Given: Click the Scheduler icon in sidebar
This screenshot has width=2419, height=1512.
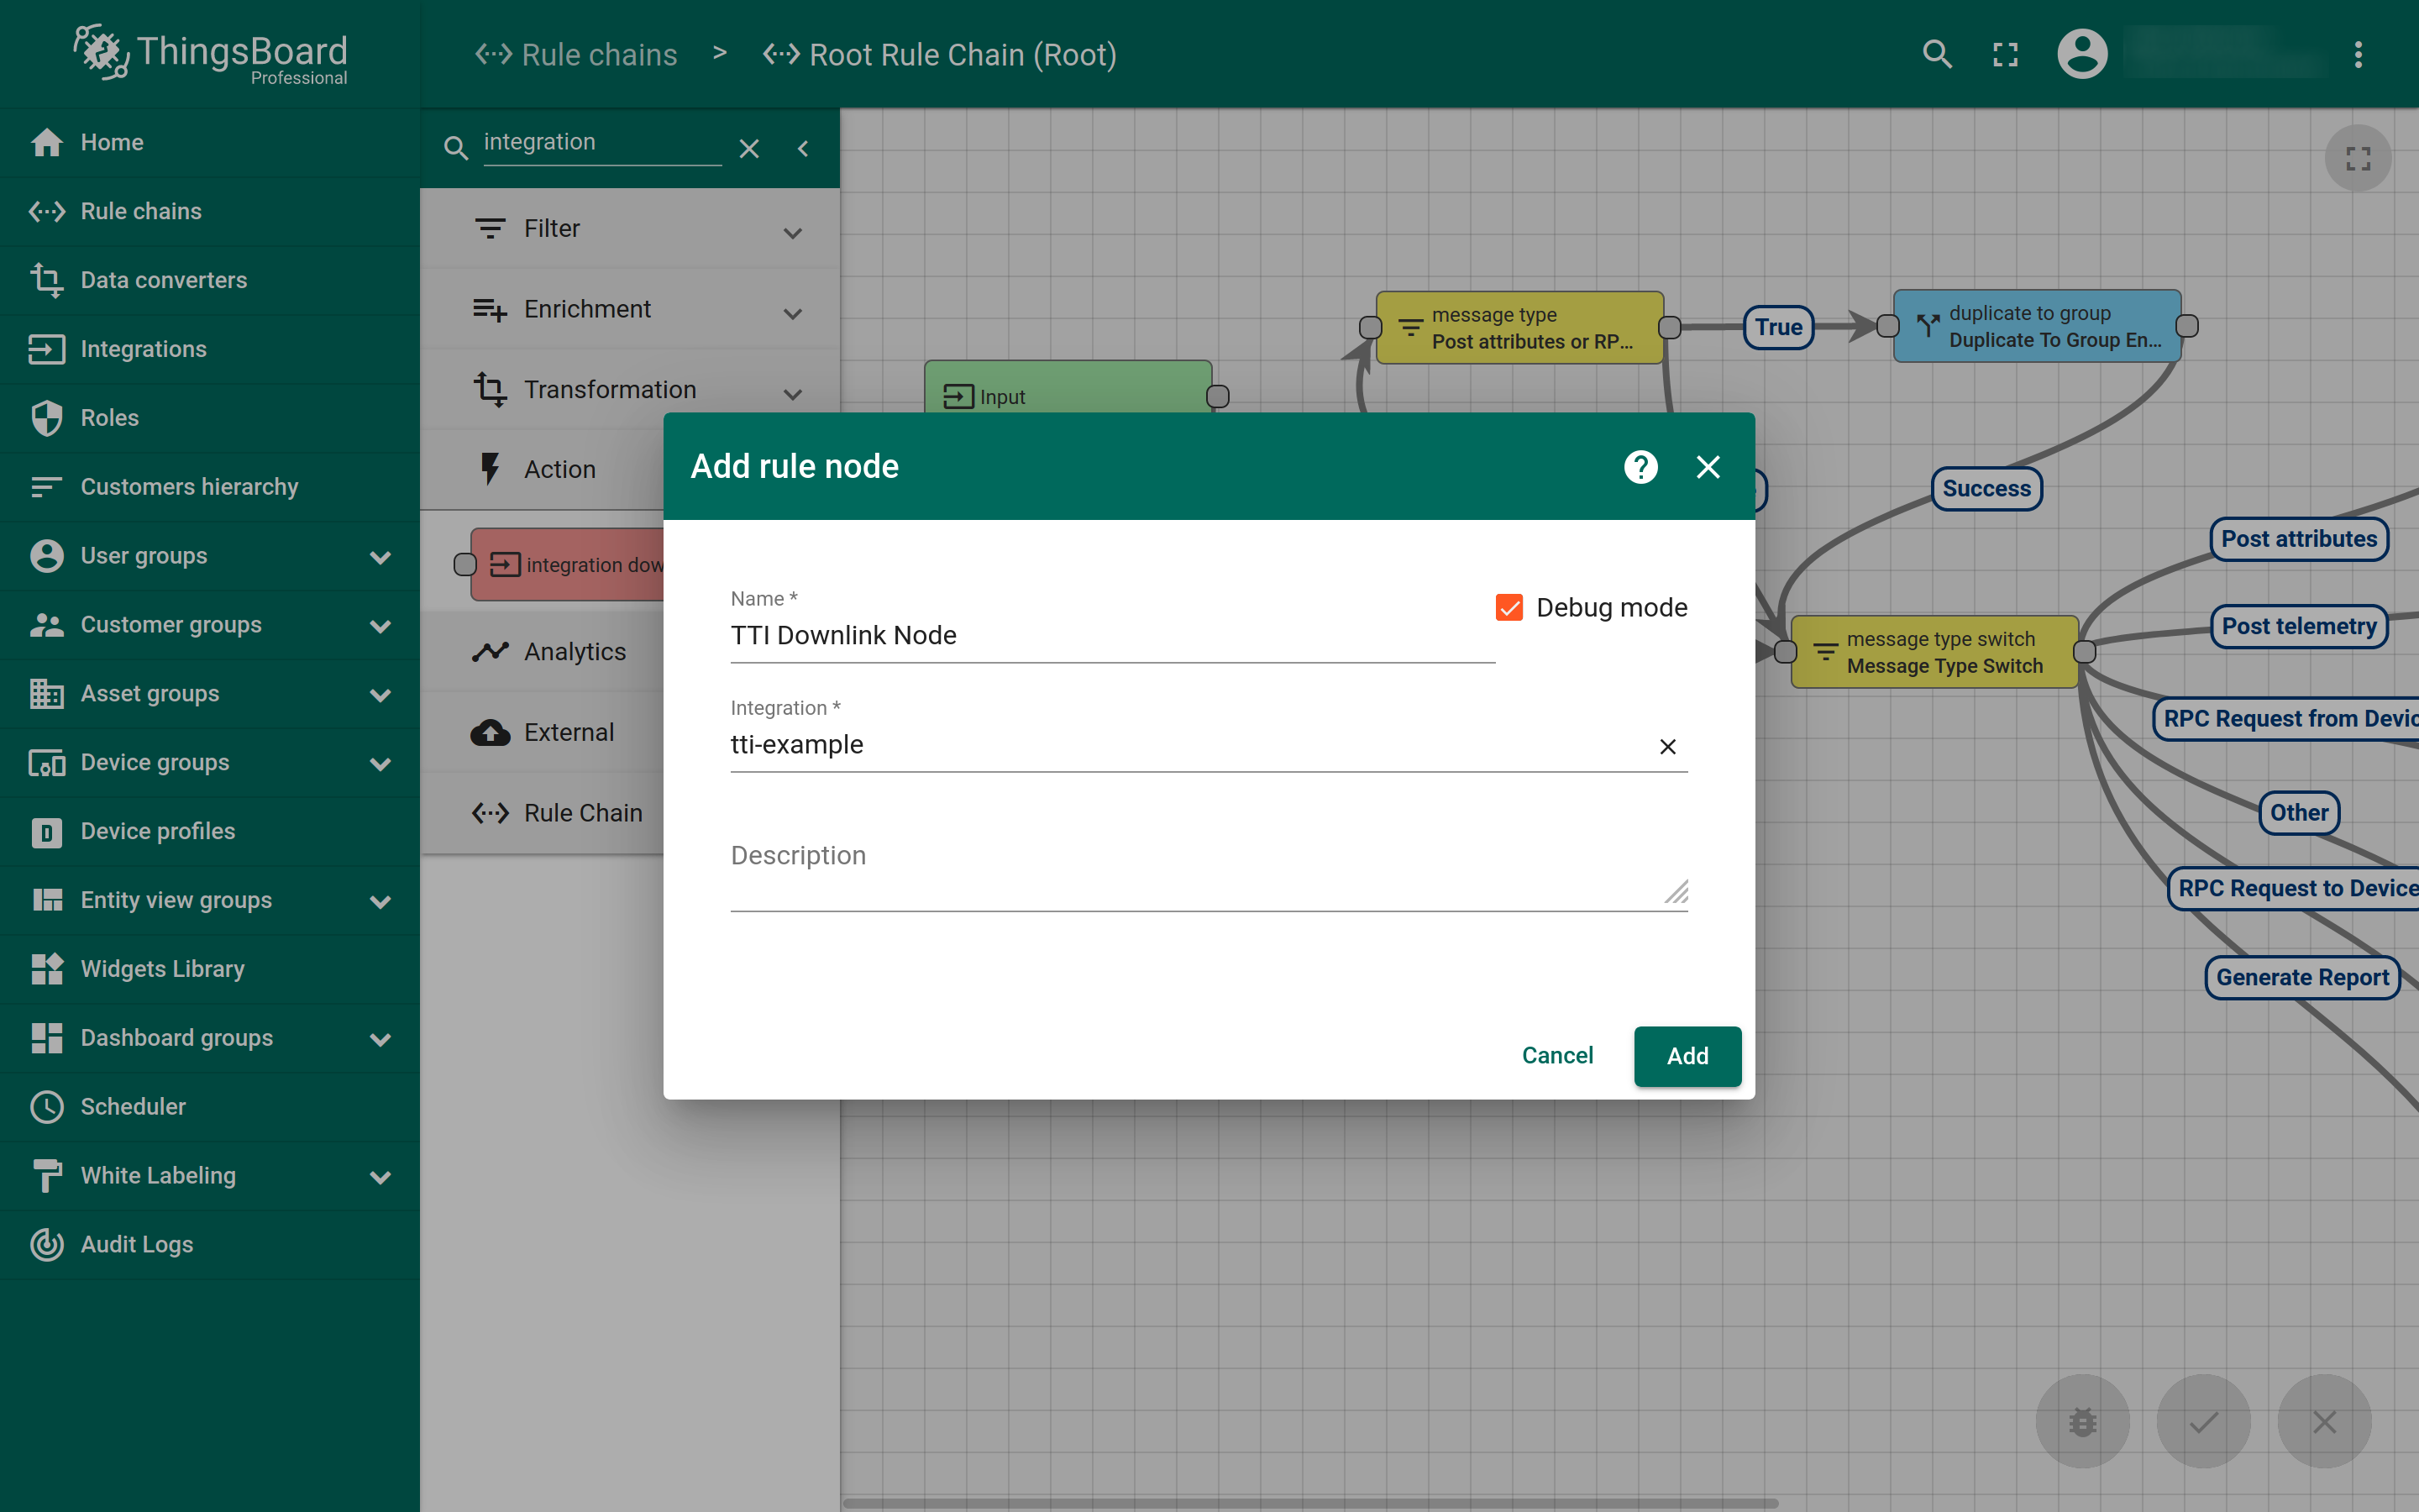Looking at the screenshot, I should 47,1106.
